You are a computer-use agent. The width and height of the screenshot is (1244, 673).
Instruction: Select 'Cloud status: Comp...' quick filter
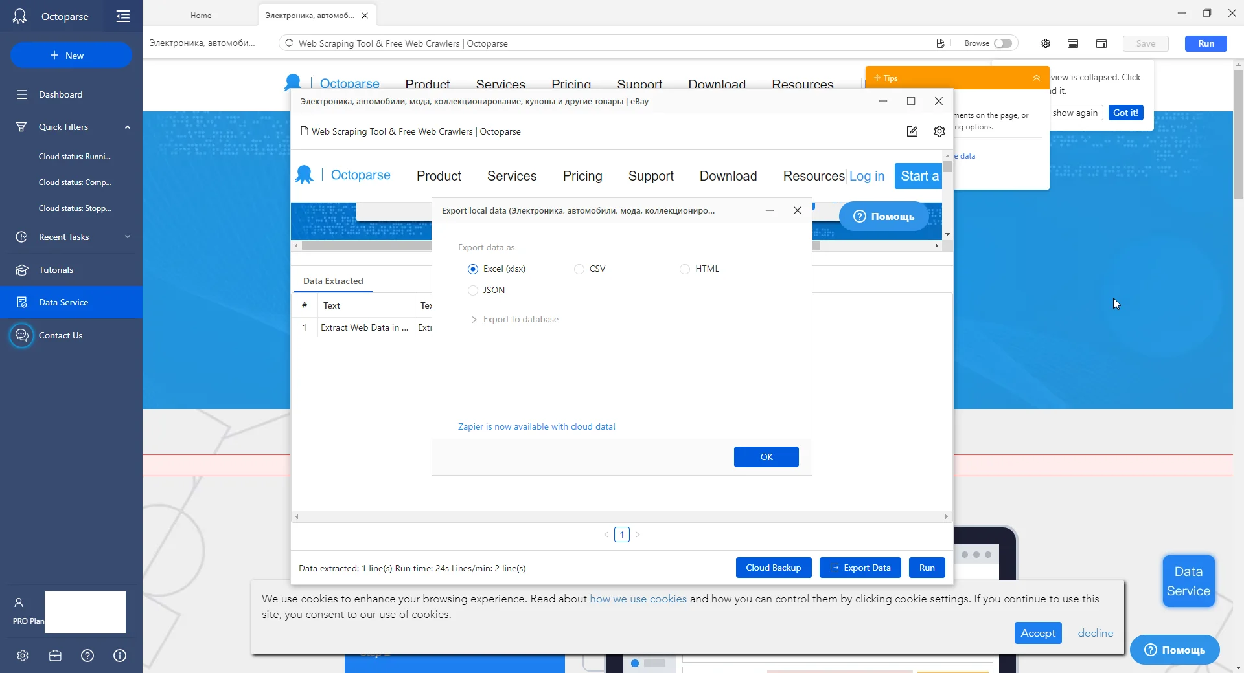click(x=75, y=182)
